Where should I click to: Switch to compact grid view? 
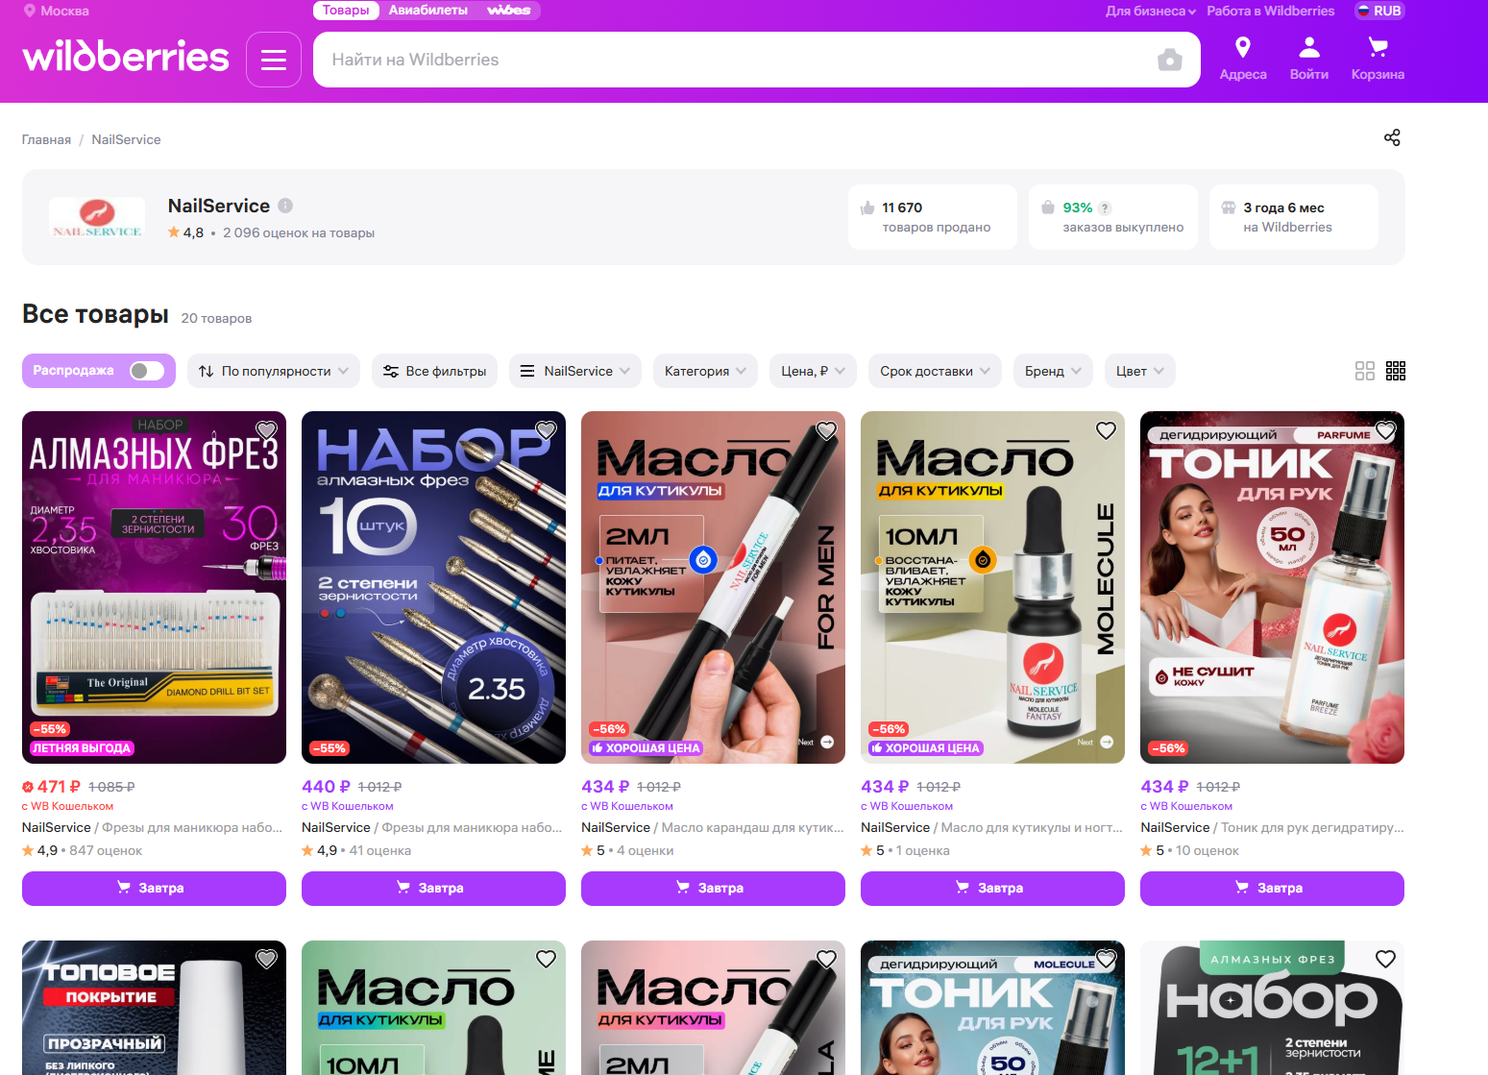tap(1396, 371)
